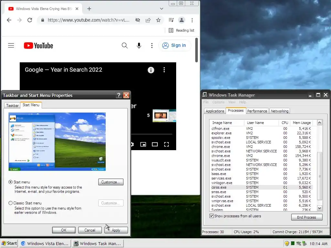Viewport: 331px width, 248px height.
Task: Open Task Manager File menu
Action: point(206,102)
